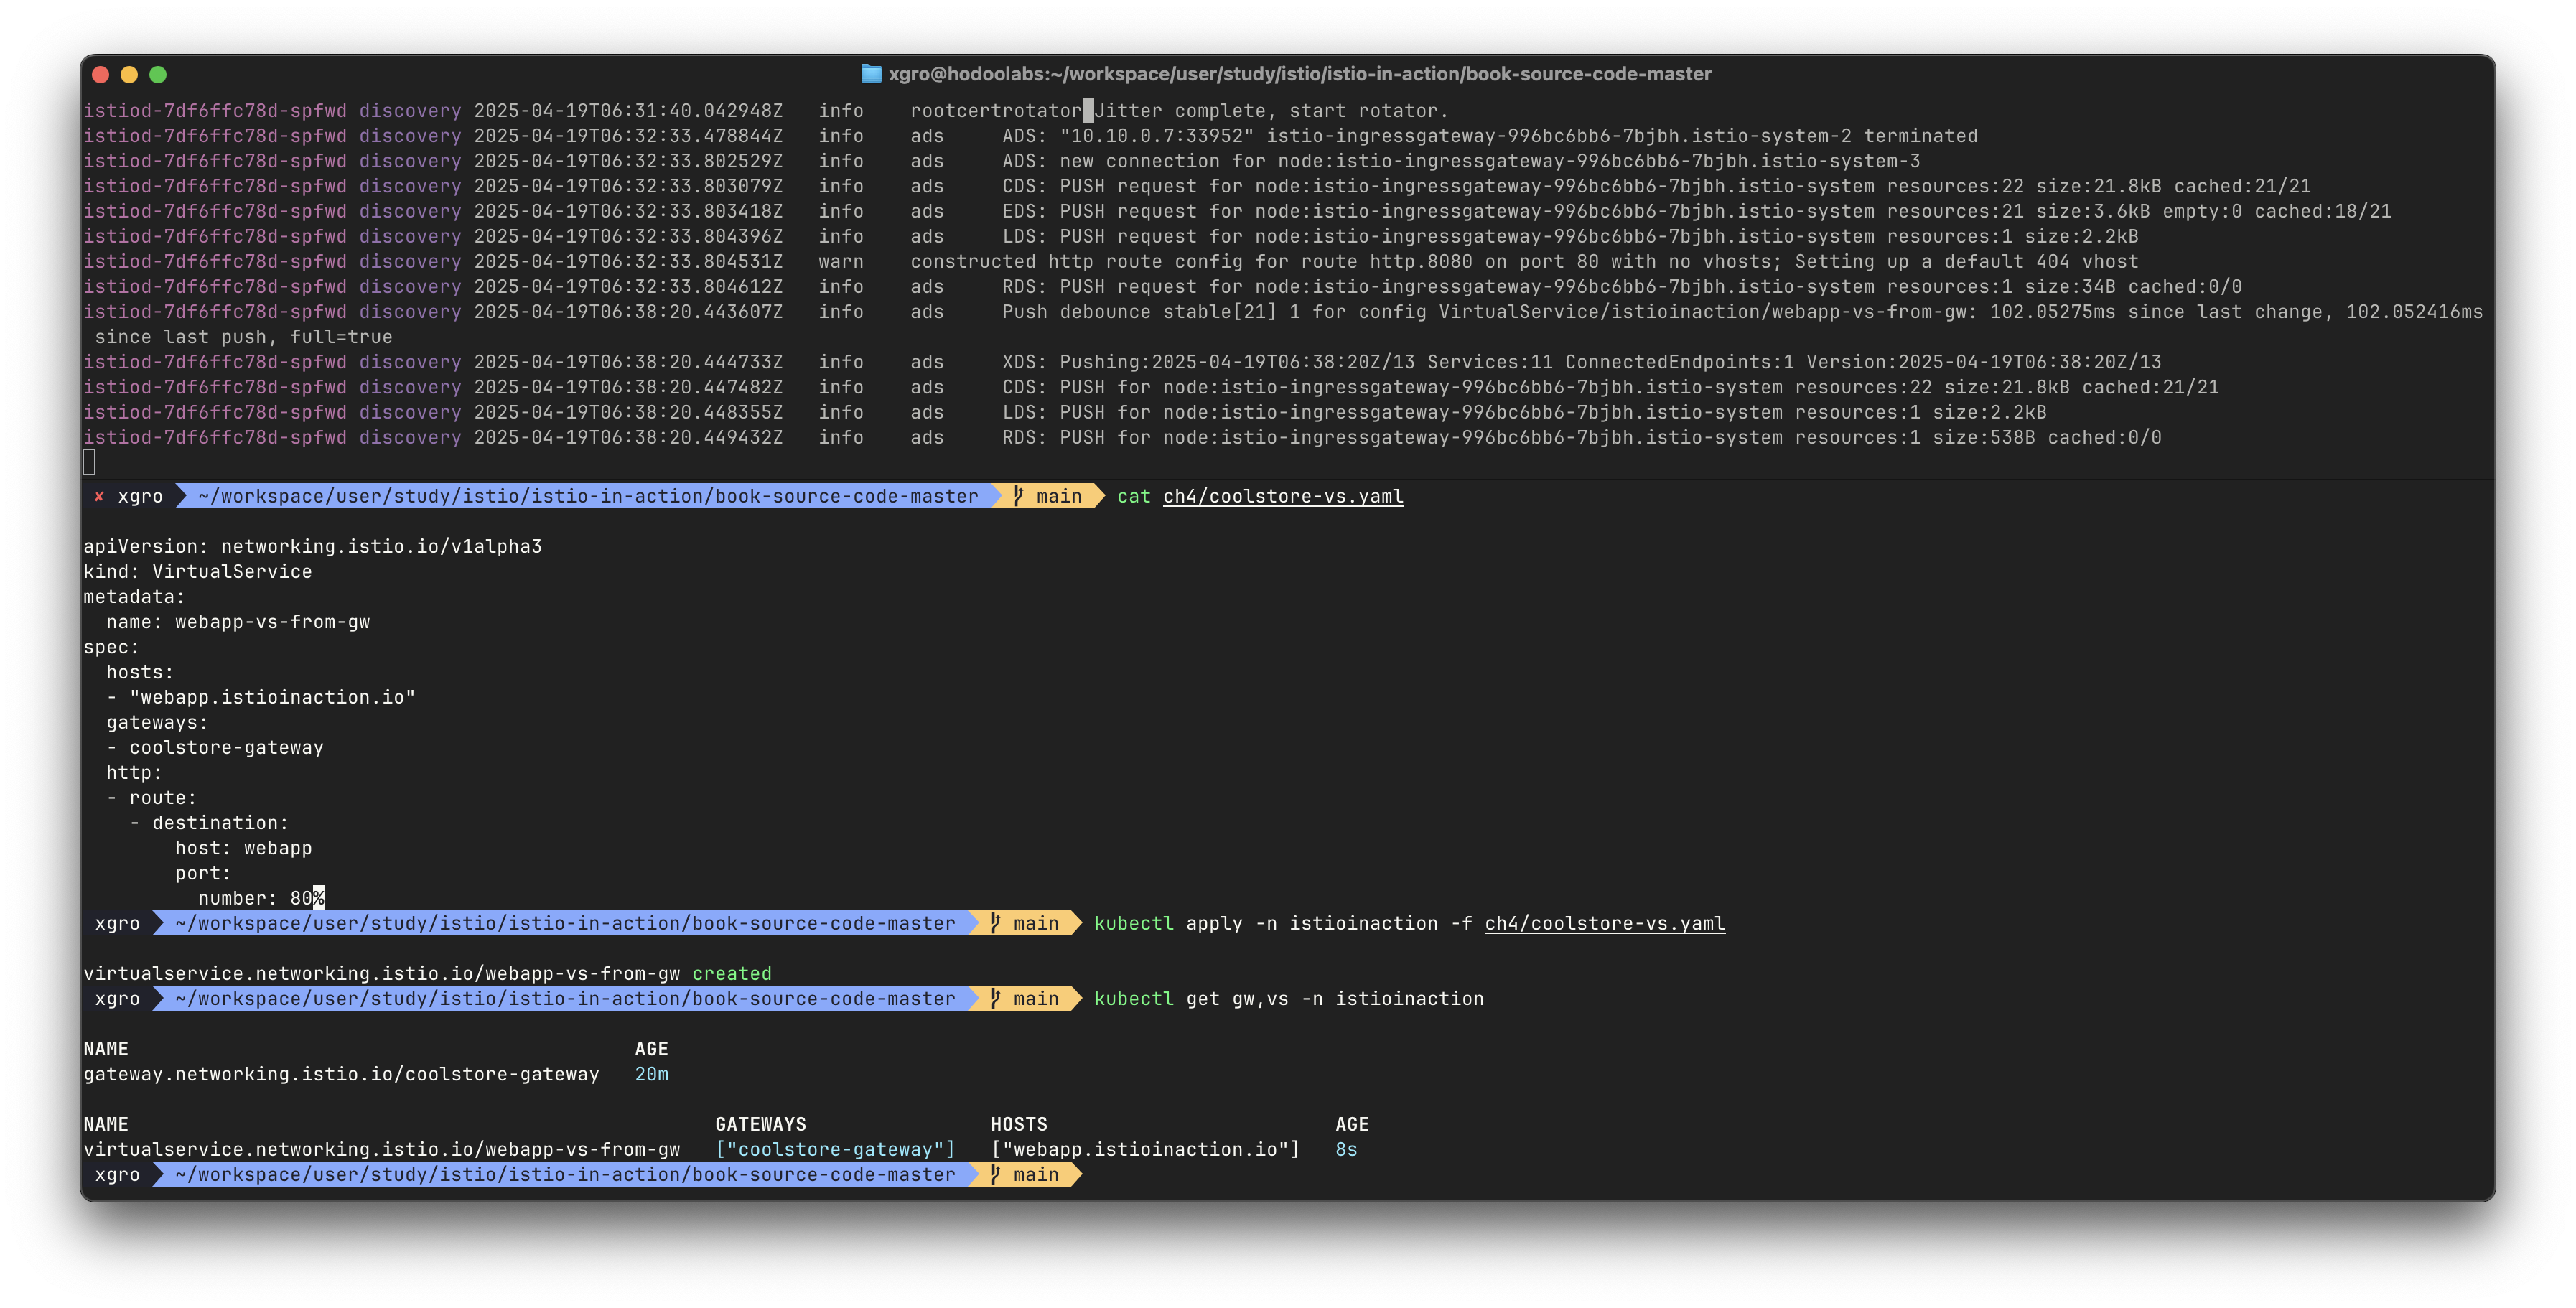2576x1308 pixels.
Task: Click the 'warn' log level entry
Action: point(840,261)
